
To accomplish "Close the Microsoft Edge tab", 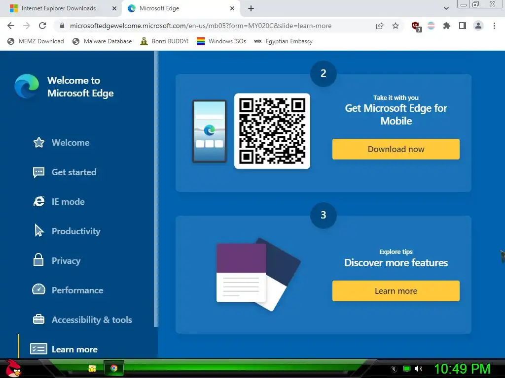I will (x=232, y=8).
